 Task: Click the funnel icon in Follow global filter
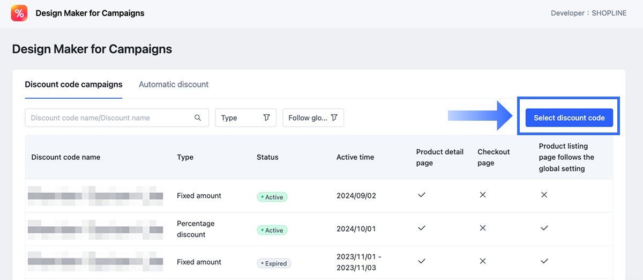point(334,118)
